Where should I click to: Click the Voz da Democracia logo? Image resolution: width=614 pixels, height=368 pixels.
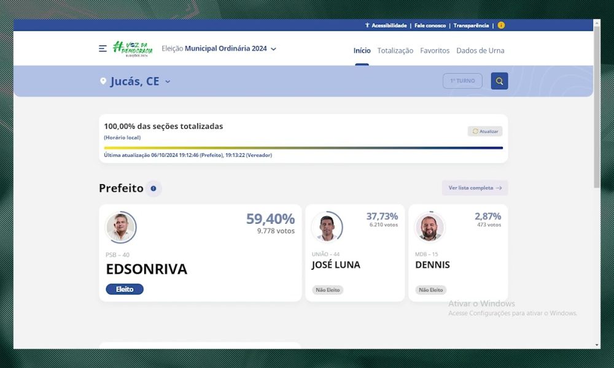click(x=132, y=48)
